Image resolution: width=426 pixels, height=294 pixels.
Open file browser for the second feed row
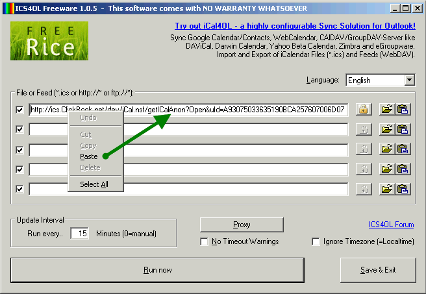[387, 130]
